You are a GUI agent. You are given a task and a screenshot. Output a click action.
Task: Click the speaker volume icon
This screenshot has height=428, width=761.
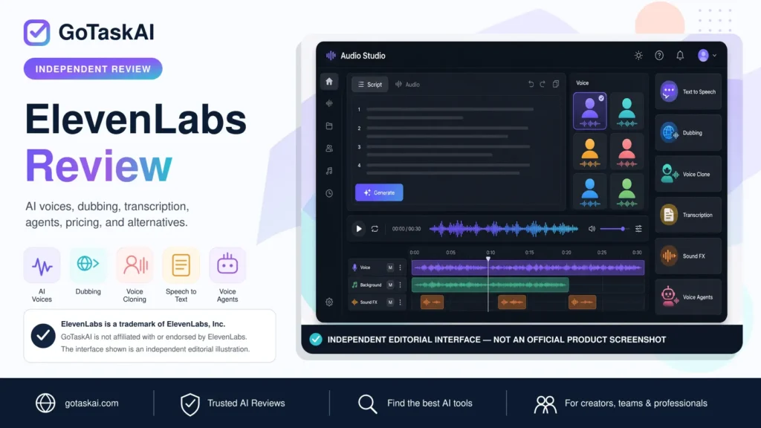point(592,229)
